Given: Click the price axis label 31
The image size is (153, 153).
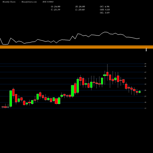Looking at the screenshot, I should pos(145,84).
